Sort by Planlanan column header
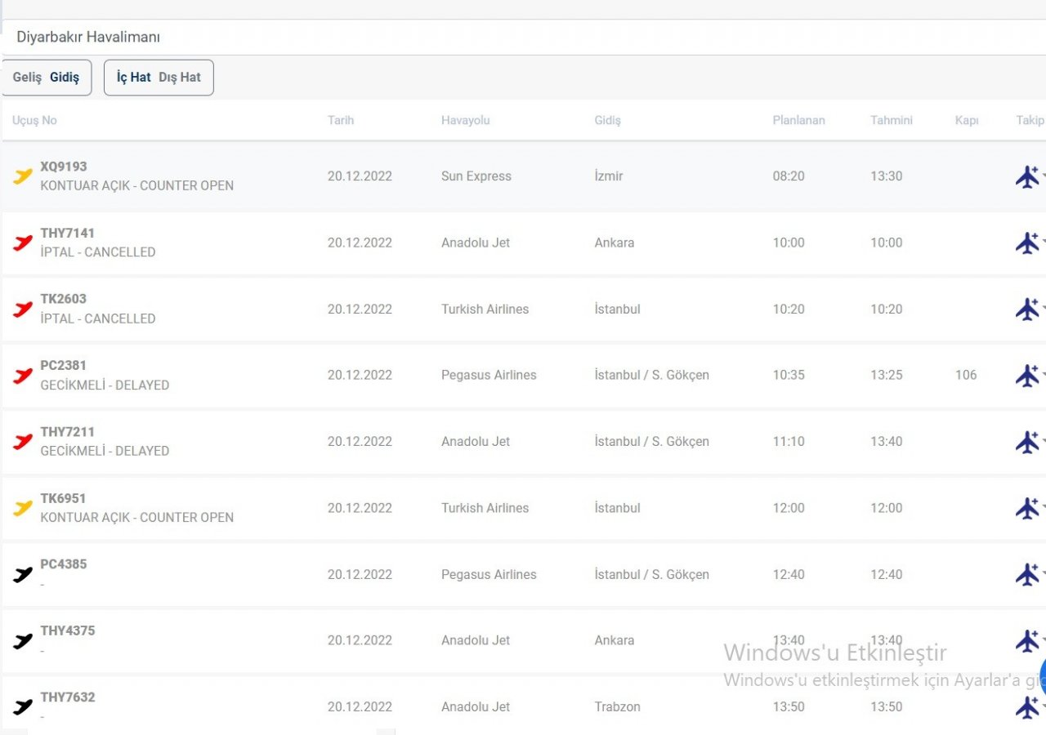The width and height of the screenshot is (1046, 735). point(798,120)
